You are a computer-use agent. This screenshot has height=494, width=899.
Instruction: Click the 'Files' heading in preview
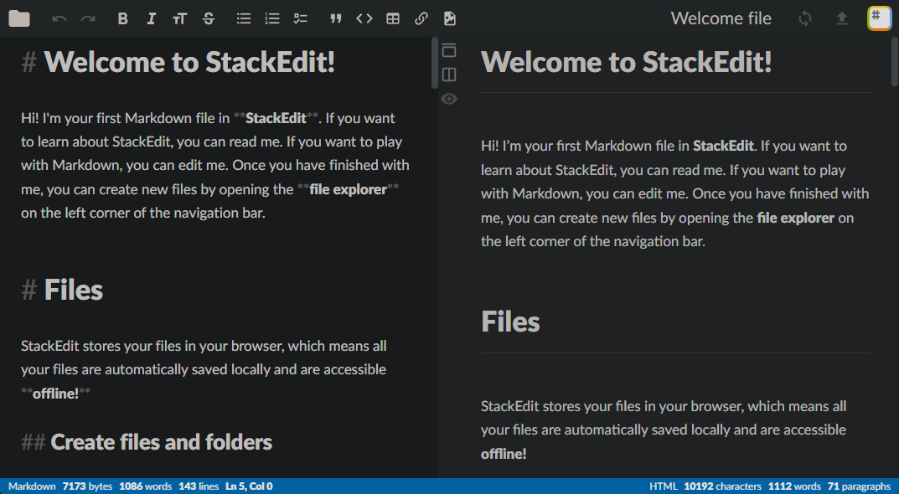510,322
